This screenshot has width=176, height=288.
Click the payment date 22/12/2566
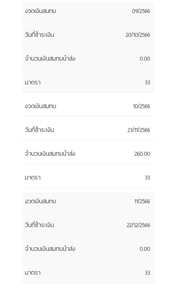coord(138,225)
